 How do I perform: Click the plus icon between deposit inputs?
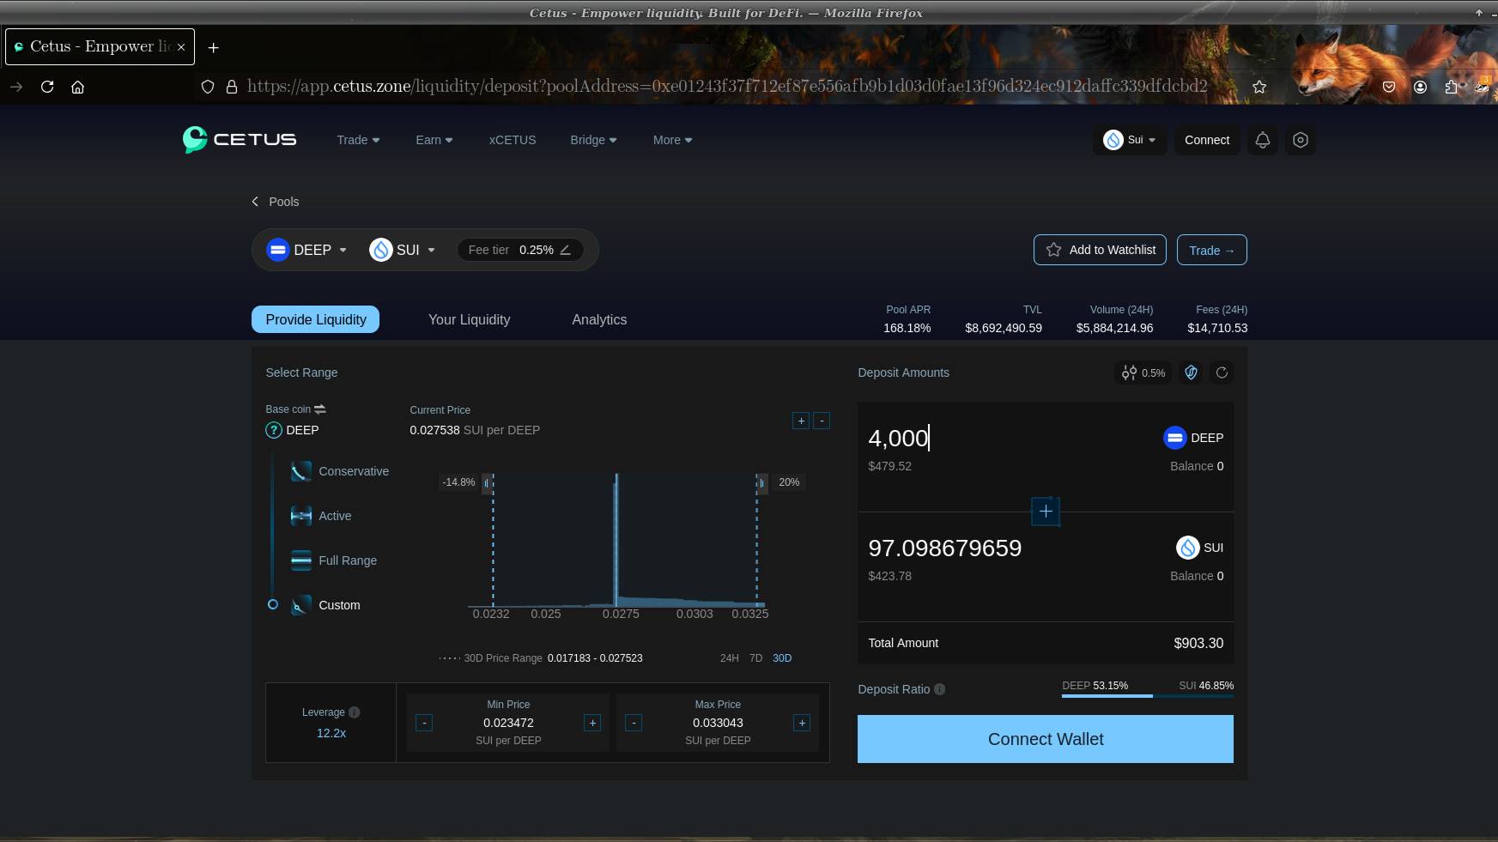point(1046,512)
